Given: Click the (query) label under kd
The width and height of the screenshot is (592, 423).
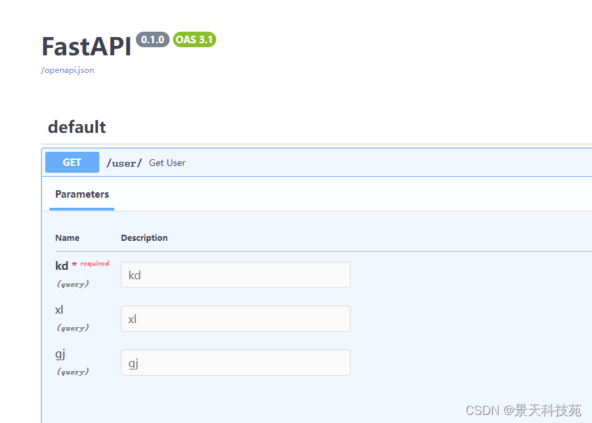Looking at the screenshot, I should click(x=73, y=284).
